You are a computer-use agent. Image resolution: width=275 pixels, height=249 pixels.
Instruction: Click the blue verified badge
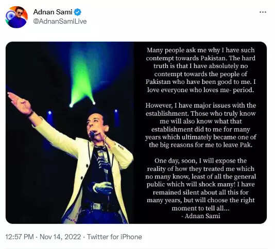click(x=78, y=12)
